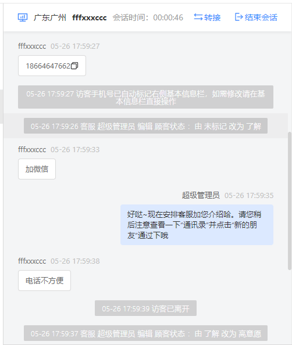Click the transfer arrows icon
Viewport: 292px width, 345px height.
tap(198, 17)
